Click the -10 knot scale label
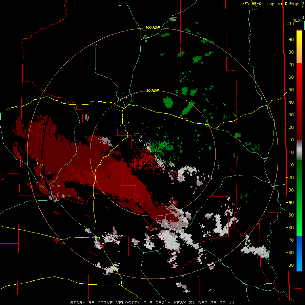Screen dimensions: 305x305 (x=290, y=165)
